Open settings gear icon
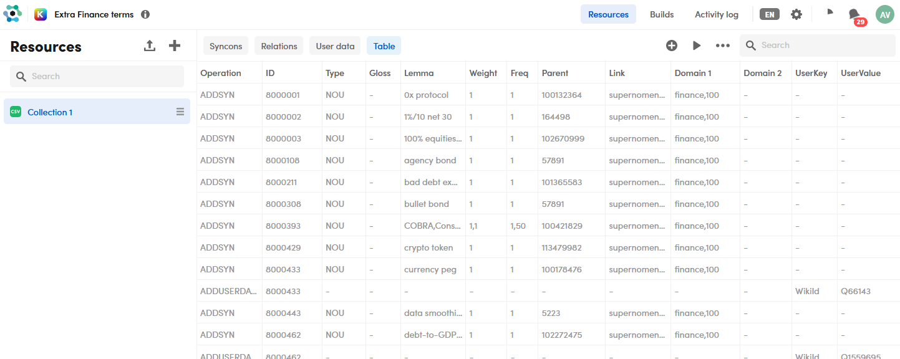The width and height of the screenshot is (900, 359). (x=796, y=14)
